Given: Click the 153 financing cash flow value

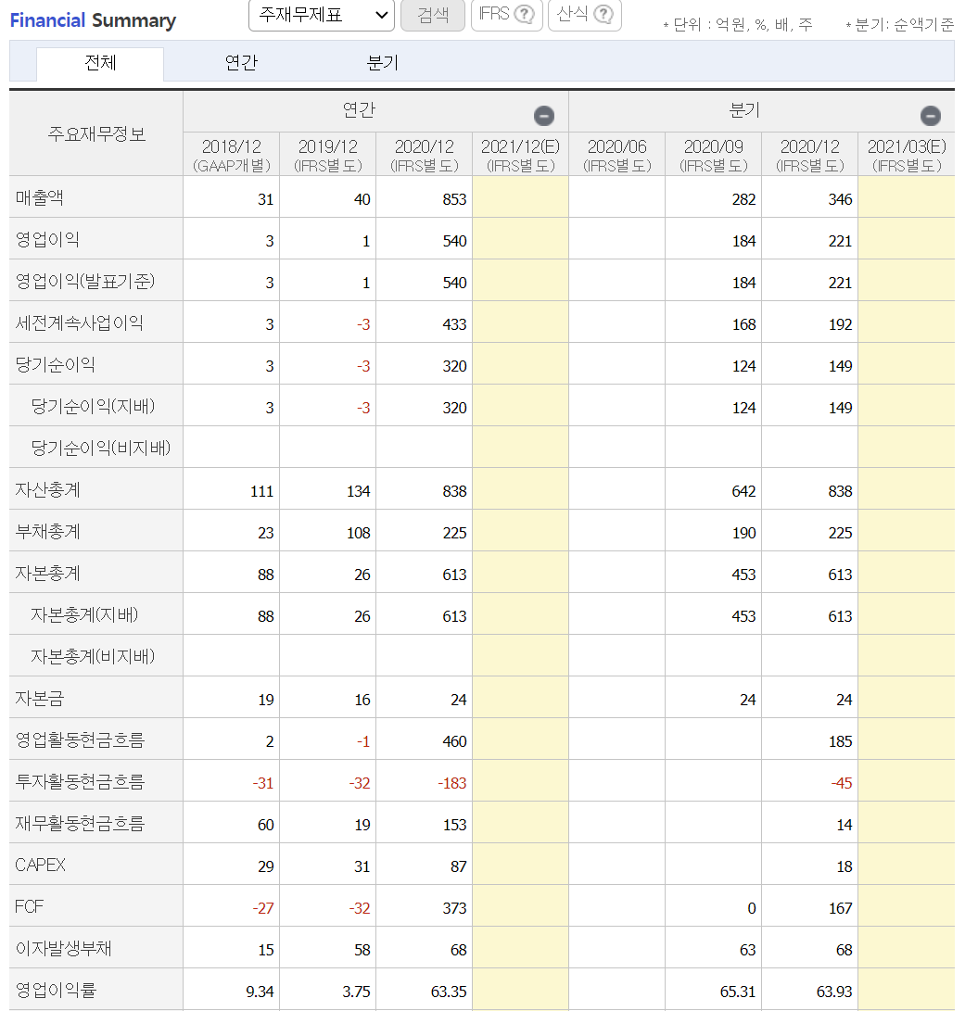Looking at the screenshot, I should 454,826.
